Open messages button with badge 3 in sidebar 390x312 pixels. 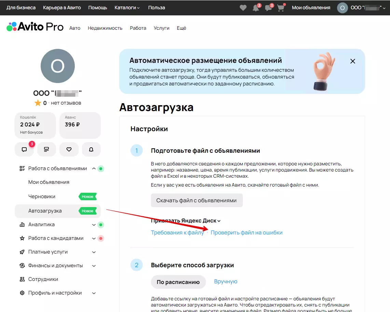tap(24, 149)
